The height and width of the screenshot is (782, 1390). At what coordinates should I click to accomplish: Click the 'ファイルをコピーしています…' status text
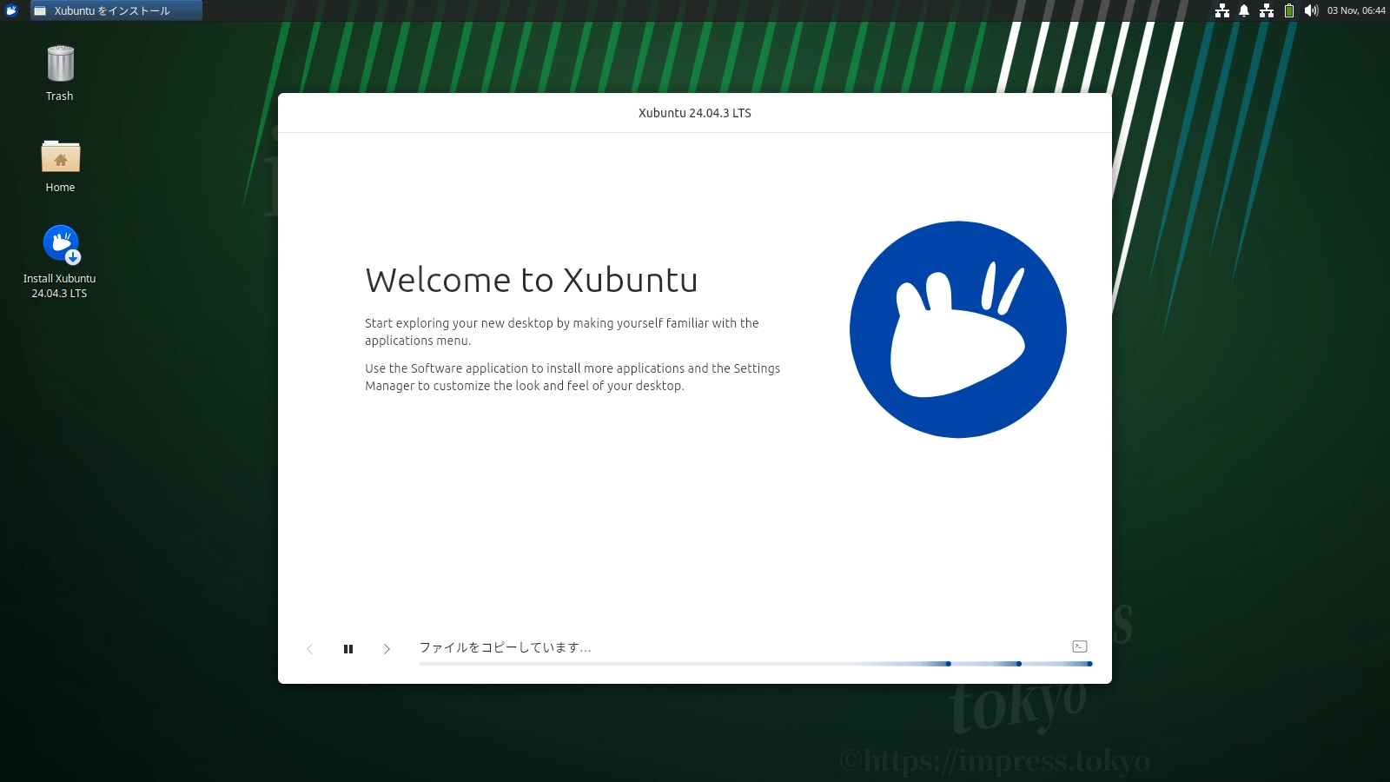[506, 647]
